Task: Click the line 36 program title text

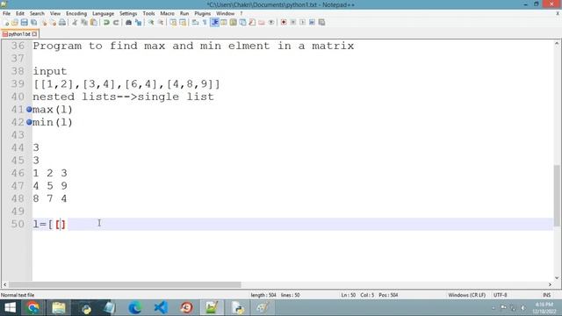Action: [193, 46]
